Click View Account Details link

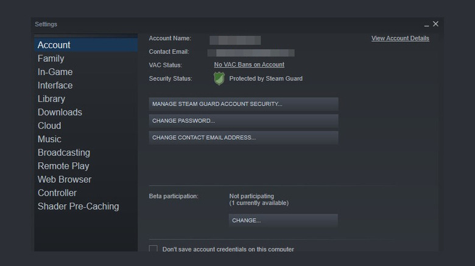400,38
